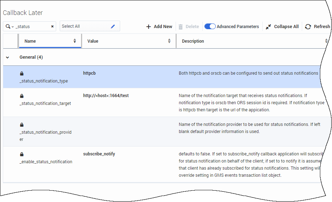Screen dimensions: 332x202
Task: Open the Select All combo box
Action: 90,26
